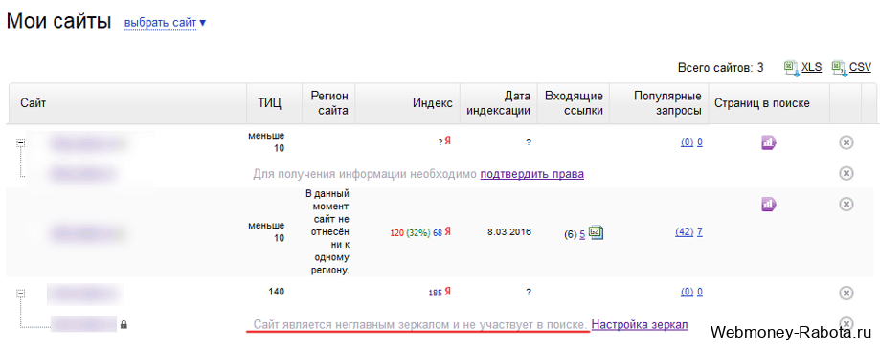
Task: Click the index value '120 (32%) 68'
Action: click(x=416, y=232)
